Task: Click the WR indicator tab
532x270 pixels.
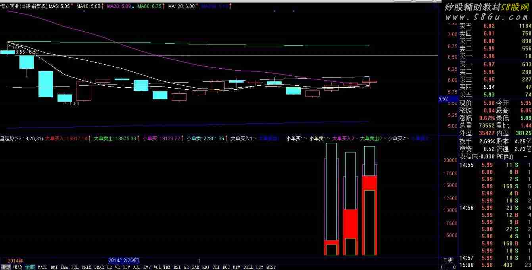Action: (186, 267)
